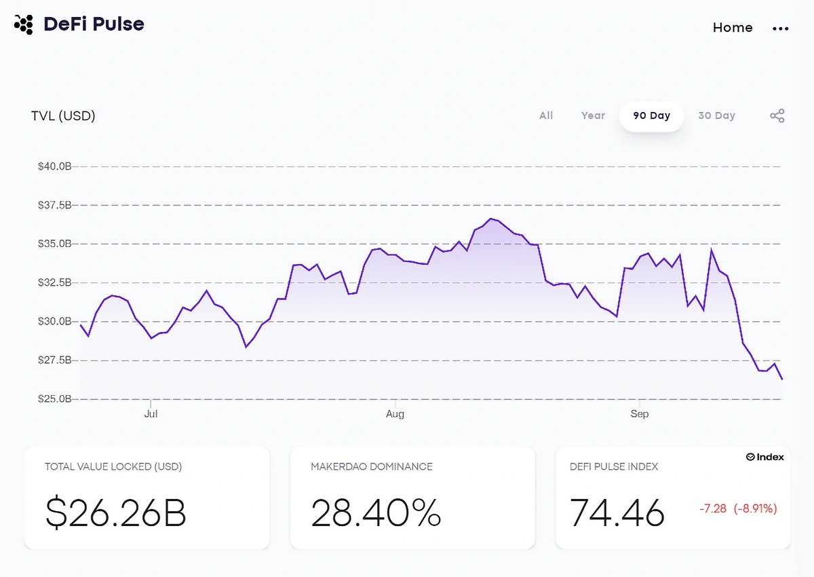814x577 pixels.
Task: Click the -7.28 (-8.91%) change value
Action: 738,508
